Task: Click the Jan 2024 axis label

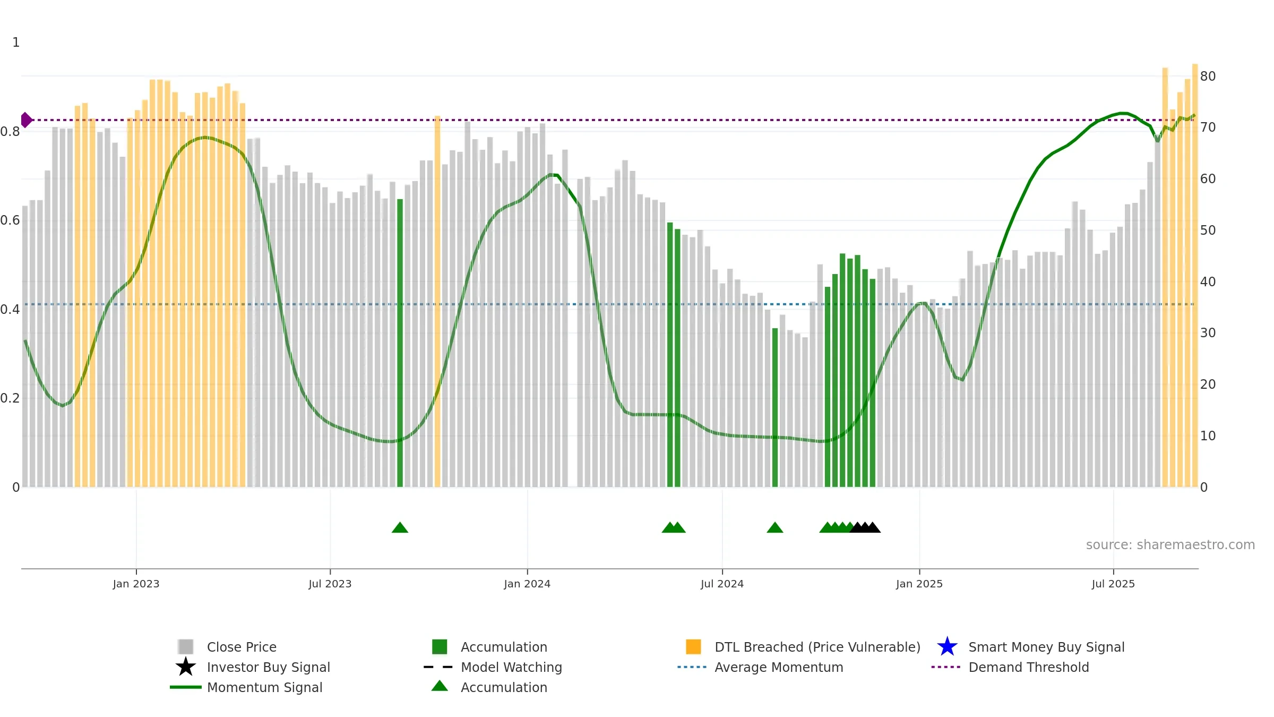Action: pos(527,584)
